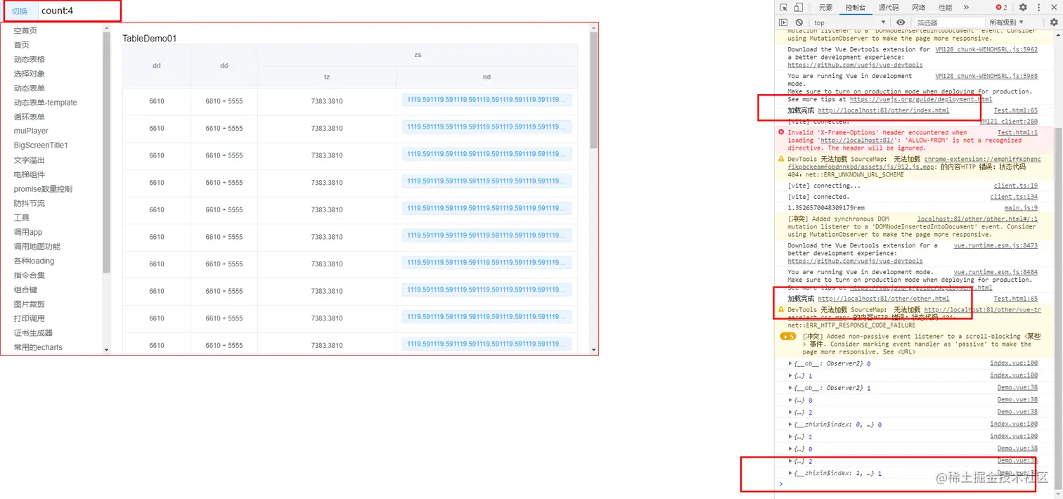Open 常用的echarts menu item

(x=38, y=347)
